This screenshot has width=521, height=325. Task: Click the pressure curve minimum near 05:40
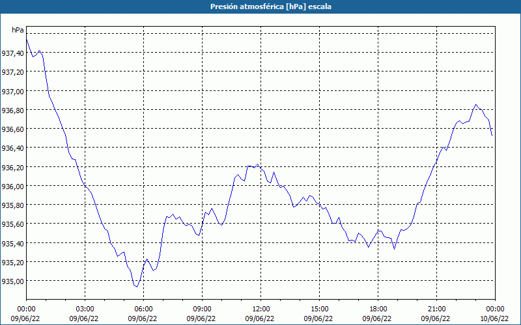(137, 287)
